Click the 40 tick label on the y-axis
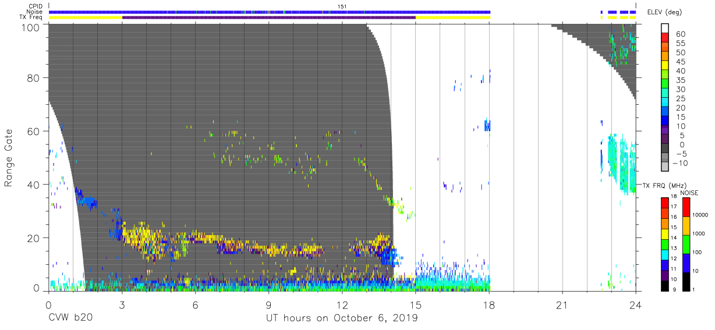Image resolution: width=715 pixels, height=330 pixels. 34,184
